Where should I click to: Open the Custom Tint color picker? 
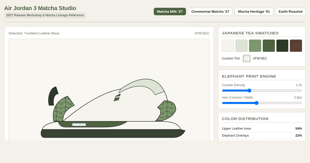point(247,58)
